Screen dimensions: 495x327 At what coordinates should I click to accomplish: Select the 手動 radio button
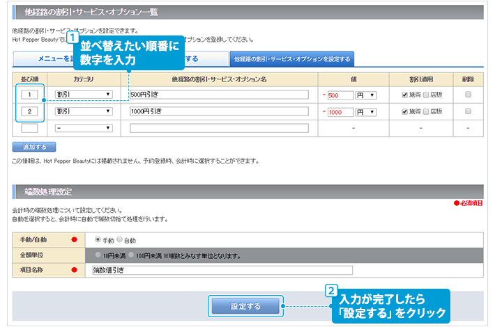tap(97, 239)
